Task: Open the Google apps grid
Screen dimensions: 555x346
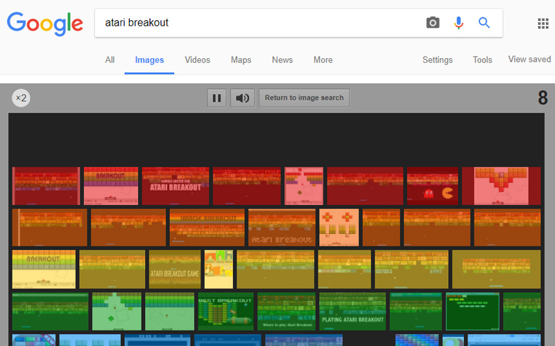Action: tap(543, 24)
